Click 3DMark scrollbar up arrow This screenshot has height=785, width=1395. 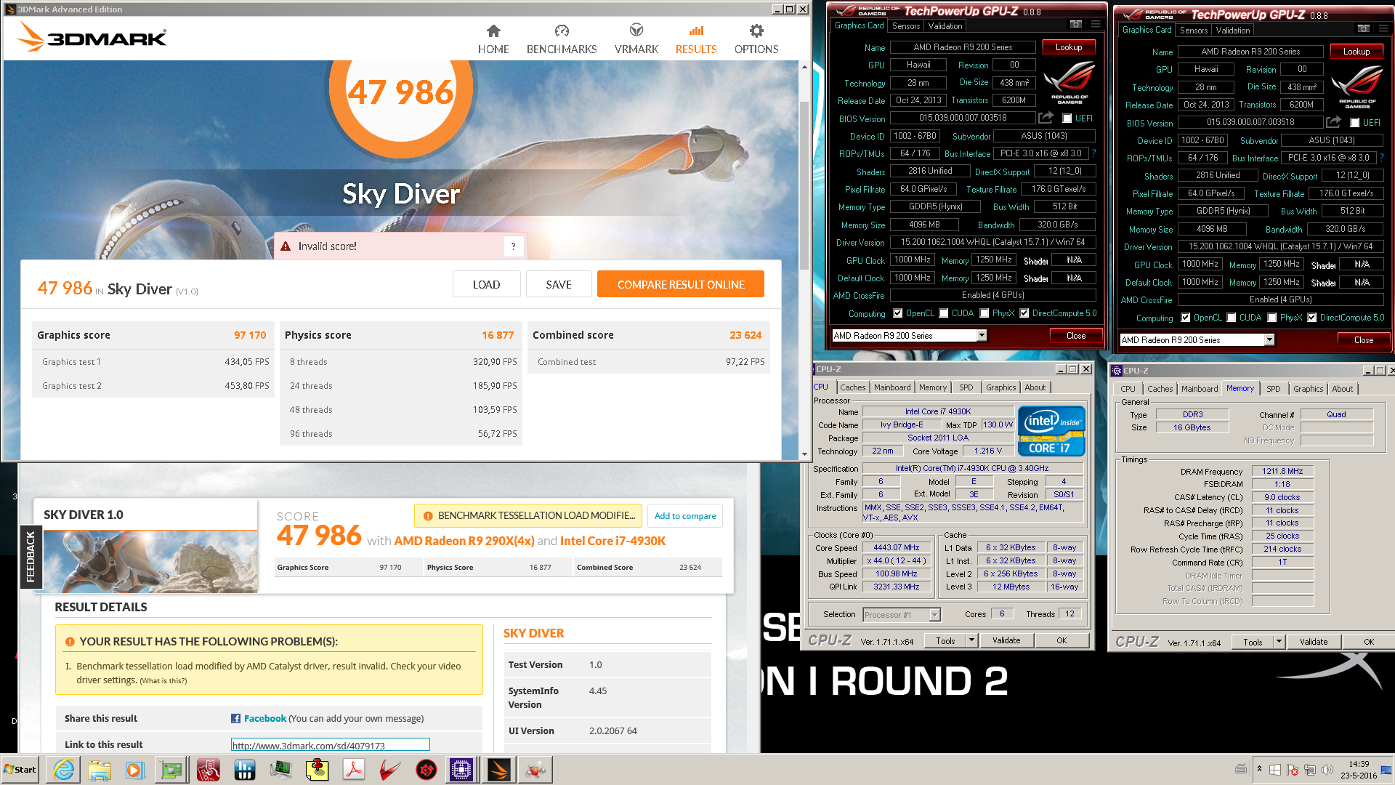(x=804, y=67)
